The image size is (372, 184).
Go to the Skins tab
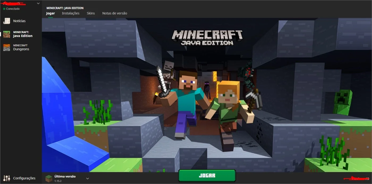tap(91, 13)
